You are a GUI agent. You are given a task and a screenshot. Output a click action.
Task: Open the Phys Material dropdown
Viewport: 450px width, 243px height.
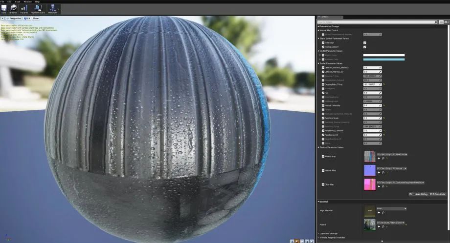pos(391,209)
